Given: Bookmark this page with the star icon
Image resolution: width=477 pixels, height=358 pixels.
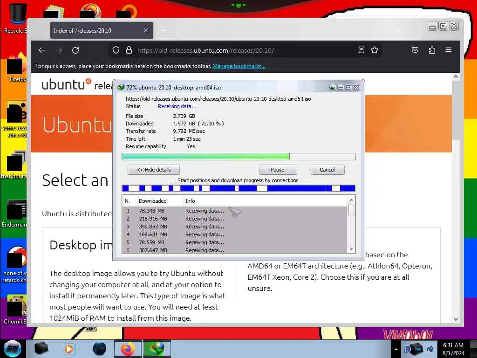Looking at the screenshot, I should [x=375, y=50].
